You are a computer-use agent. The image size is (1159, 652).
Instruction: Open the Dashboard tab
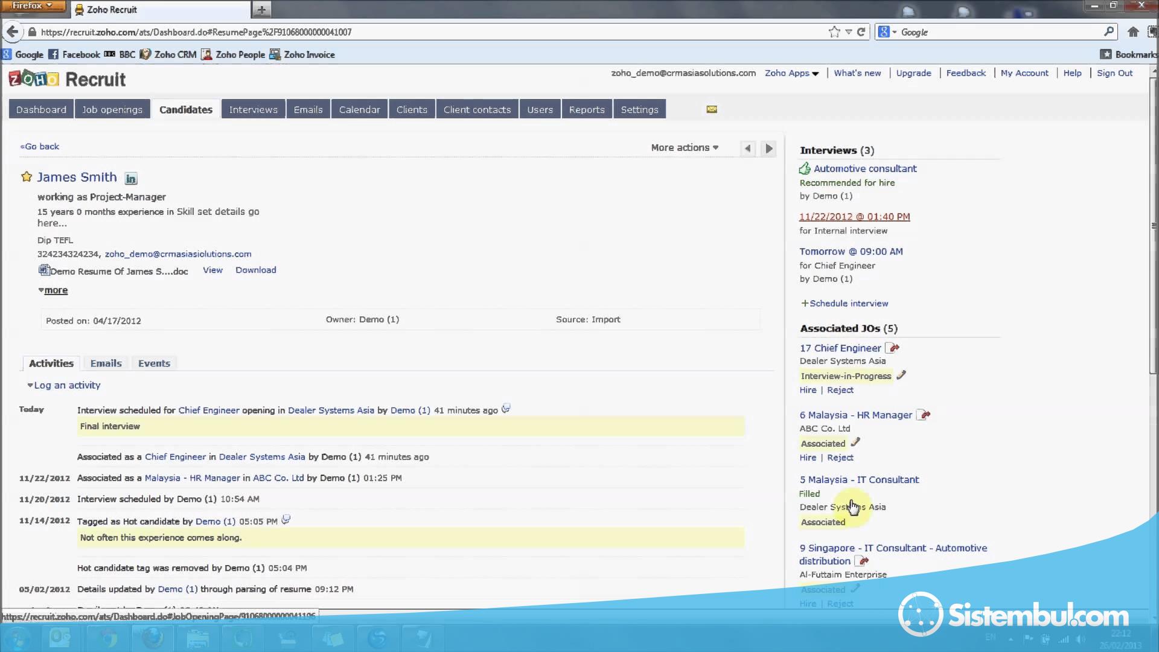tap(41, 109)
